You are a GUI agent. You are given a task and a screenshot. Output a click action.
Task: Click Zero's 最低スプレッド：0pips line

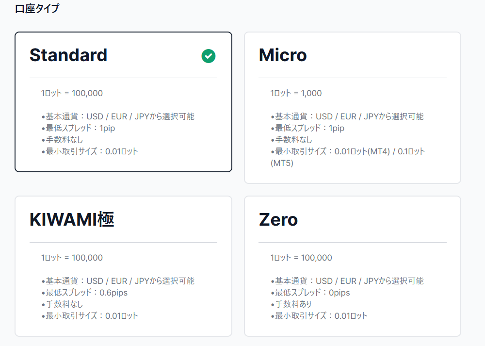(310, 293)
